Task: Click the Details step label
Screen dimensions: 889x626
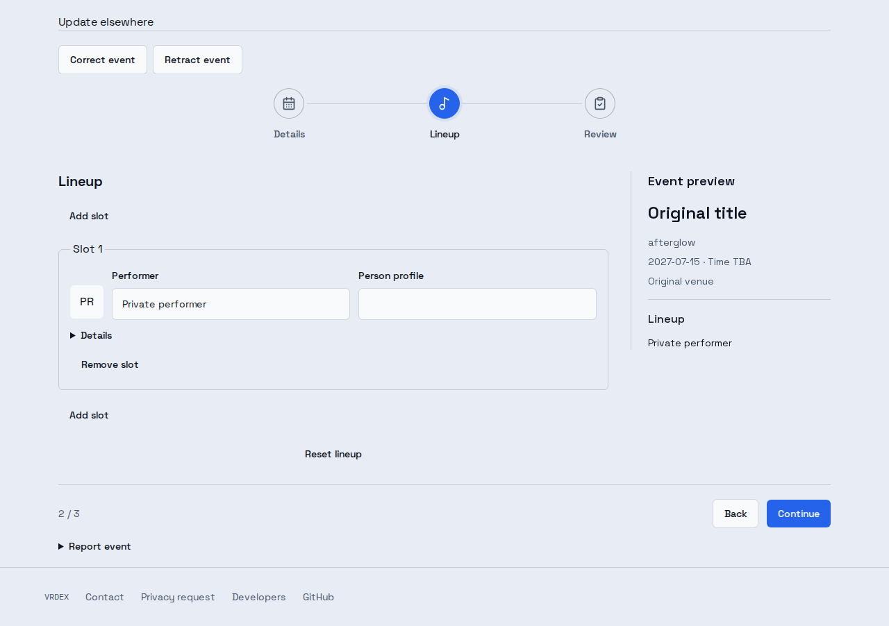Action: (x=289, y=134)
